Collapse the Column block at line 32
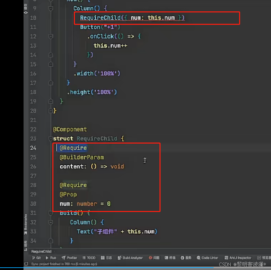This screenshot has height=270, width=271. pos(51,222)
